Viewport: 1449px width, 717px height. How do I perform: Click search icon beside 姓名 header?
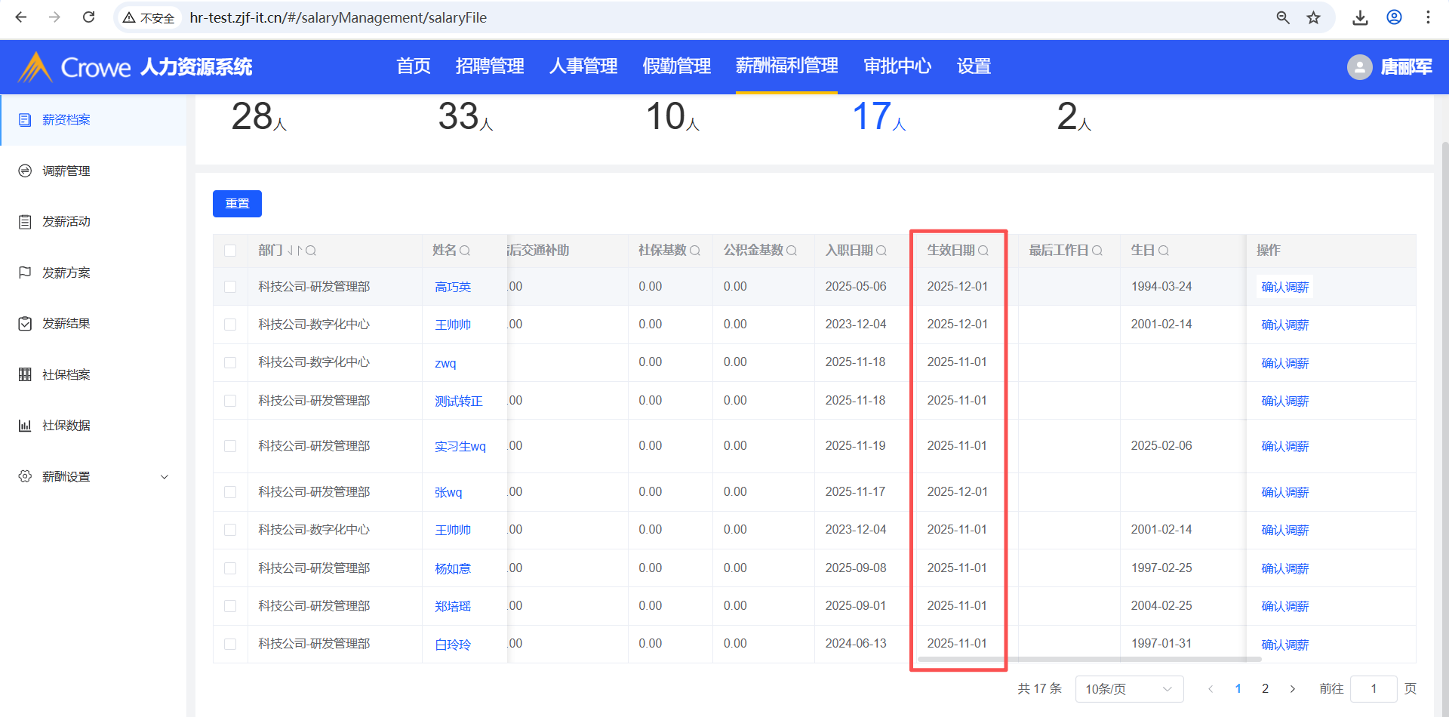(x=465, y=251)
